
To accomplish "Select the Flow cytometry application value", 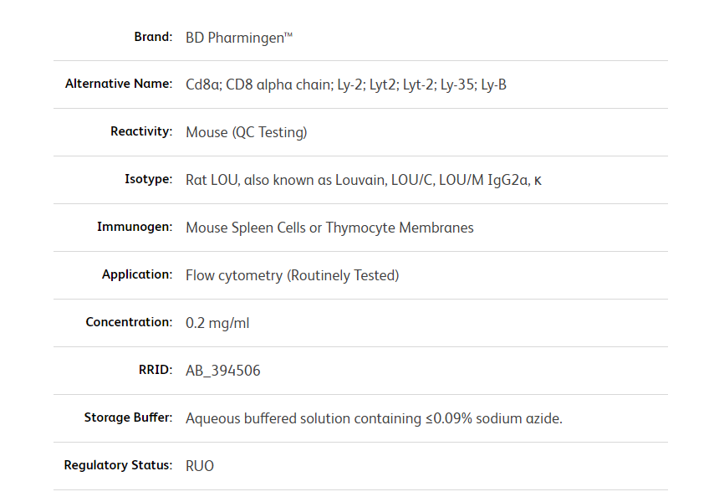I will pyautogui.click(x=292, y=275).
